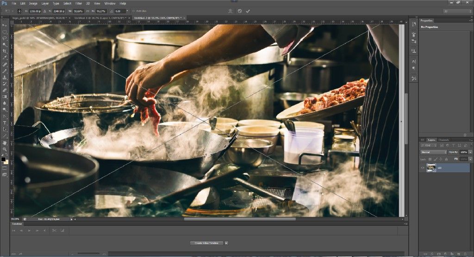This screenshot has height=257, width=474.
Task: Open the blend mode Normal dropdown
Action: 433,152
